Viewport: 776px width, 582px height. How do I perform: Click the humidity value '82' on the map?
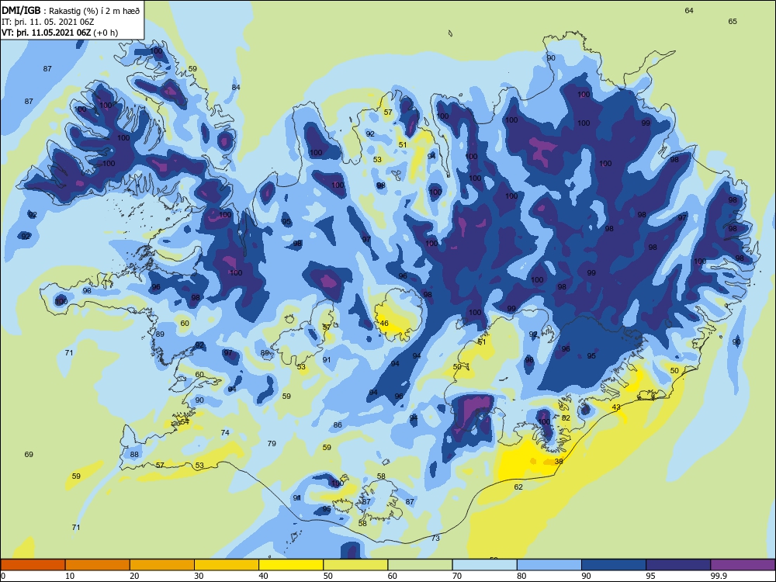point(566,418)
